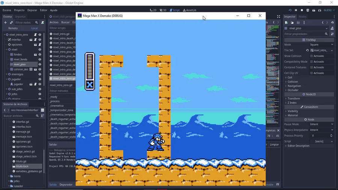Viewport: 338px width, 190px height.
Task: Open the Mode dropdown set to Square
Action: 321,45
